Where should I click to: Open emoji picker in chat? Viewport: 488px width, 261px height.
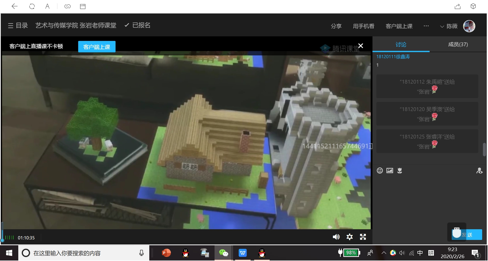tap(380, 171)
